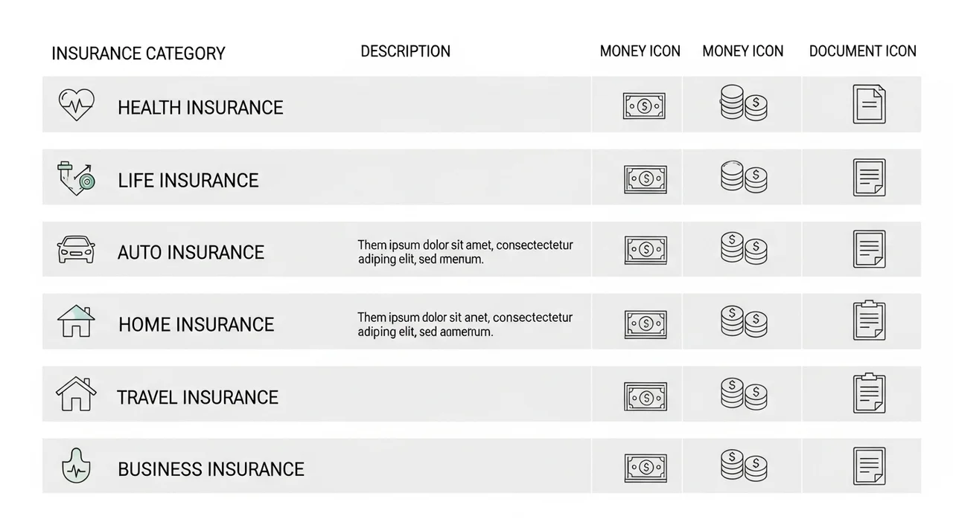Screen dimensions: 953x519
Task: Click the coin stack icon in Life Insurance row
Action: pos(744,177)
